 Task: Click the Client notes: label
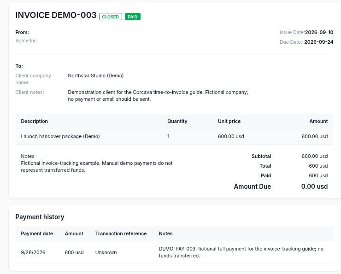(29, 92)
